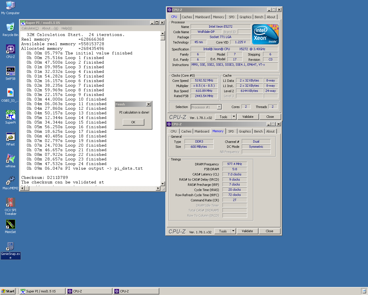Click Super PI vertical scrollbar down arrow
The height and width of the screenshot is (295, 368).
[x=162, y=184]
